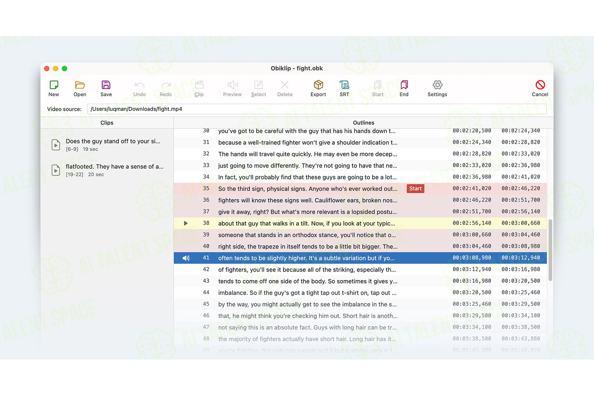Select row 40 'right side, the trapeze in itself'
The height and width of the screenshot is (396, 594).
pos(360,246)
